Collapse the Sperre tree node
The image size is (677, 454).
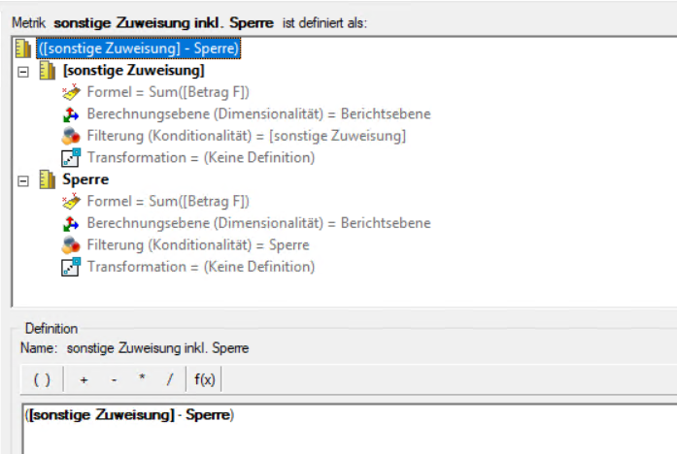pos(23,179)
